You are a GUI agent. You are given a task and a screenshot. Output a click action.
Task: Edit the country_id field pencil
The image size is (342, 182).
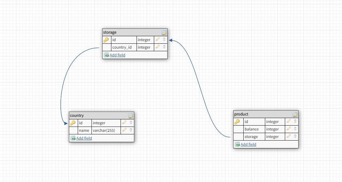tap(158, 47)
